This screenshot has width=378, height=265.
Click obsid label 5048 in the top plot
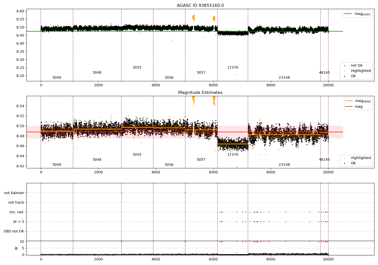pyautogui.click(x=97, y=73)
